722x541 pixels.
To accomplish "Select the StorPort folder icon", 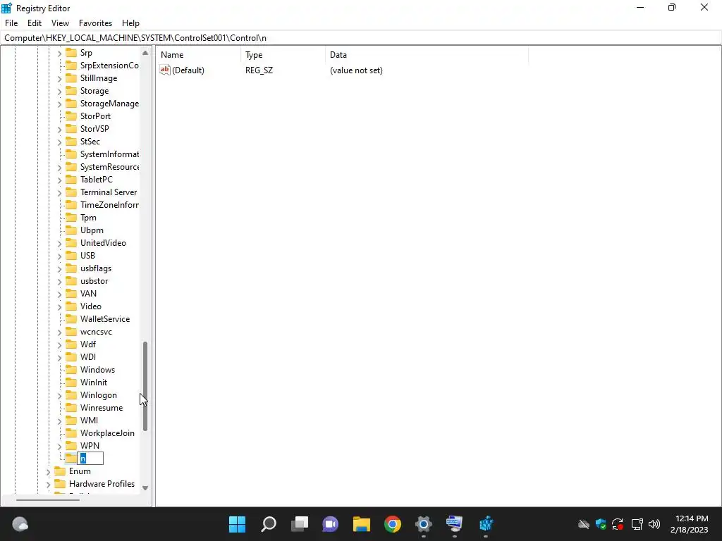I will pyautogui.click(x=71, y=116).
